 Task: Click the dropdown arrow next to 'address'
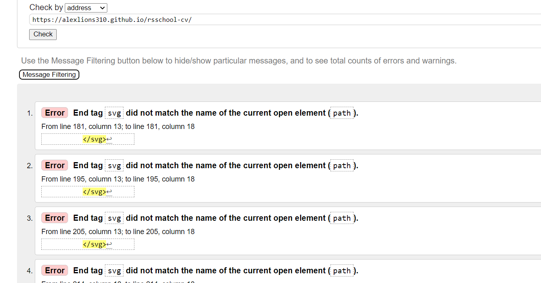[101, 8]
